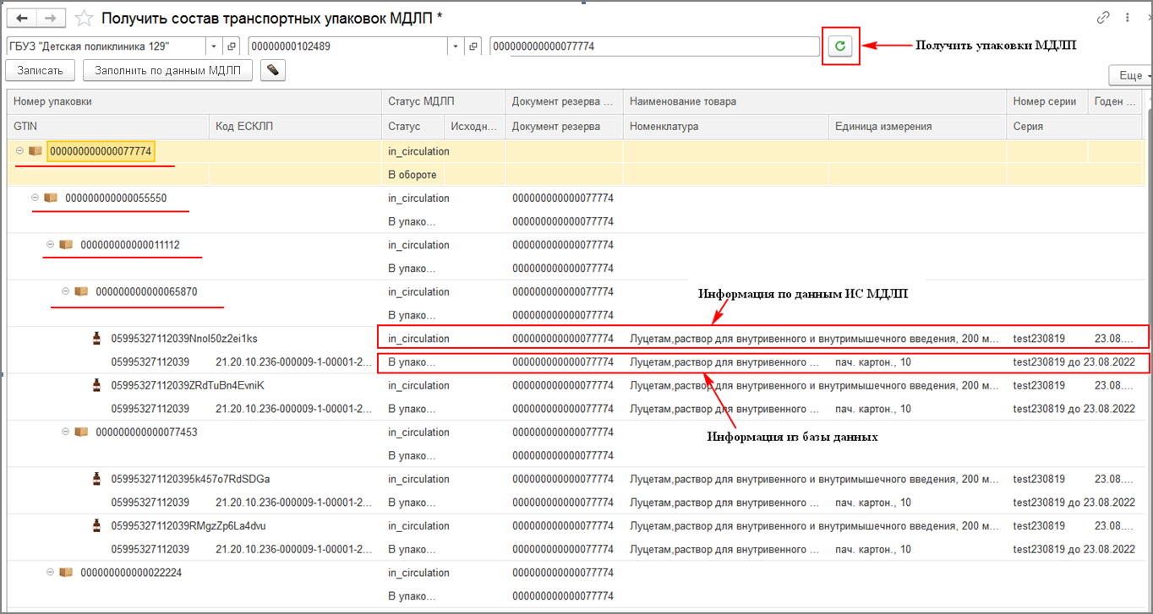Select row 059953271120395k457o7RdSDGa

point(575,490)
